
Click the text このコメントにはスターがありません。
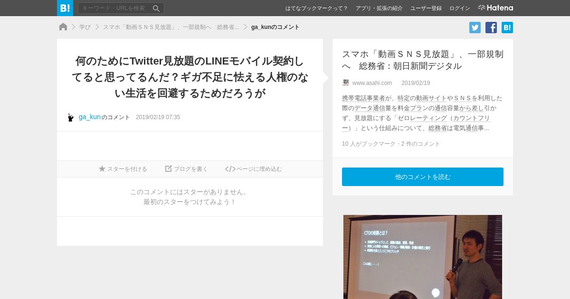(190, 192)
